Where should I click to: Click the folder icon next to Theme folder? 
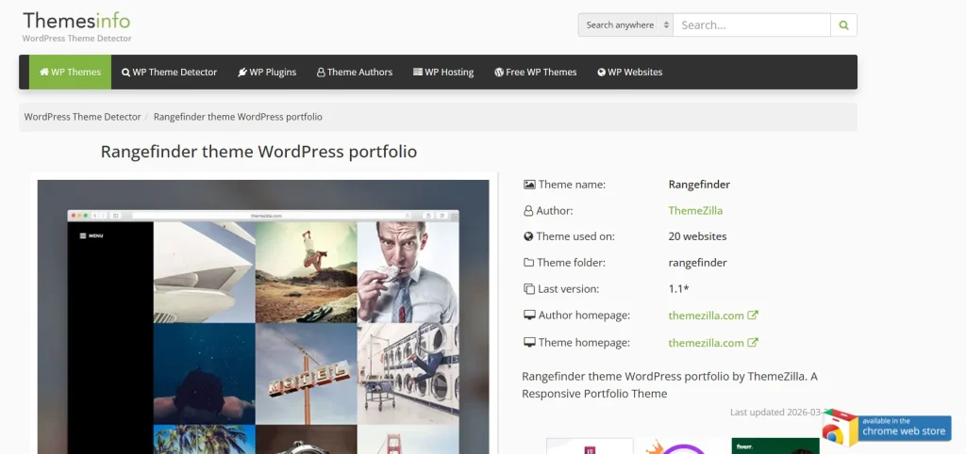coord(528,263)
